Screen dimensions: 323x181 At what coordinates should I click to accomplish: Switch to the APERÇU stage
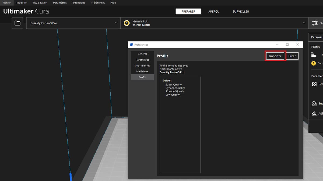[214, 12]
